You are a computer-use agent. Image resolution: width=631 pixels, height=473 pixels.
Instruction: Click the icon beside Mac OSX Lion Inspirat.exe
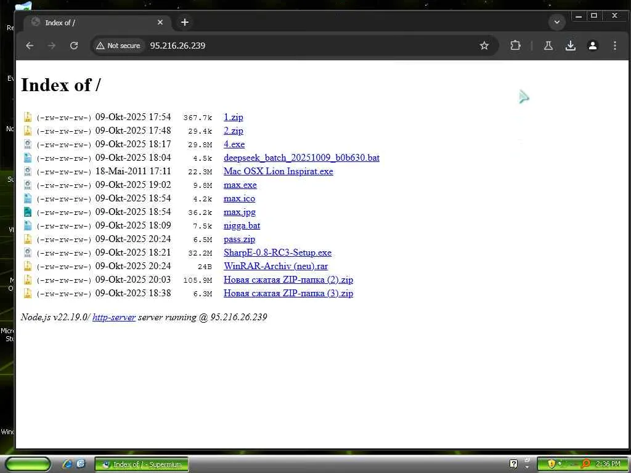(x=27, y=171)
